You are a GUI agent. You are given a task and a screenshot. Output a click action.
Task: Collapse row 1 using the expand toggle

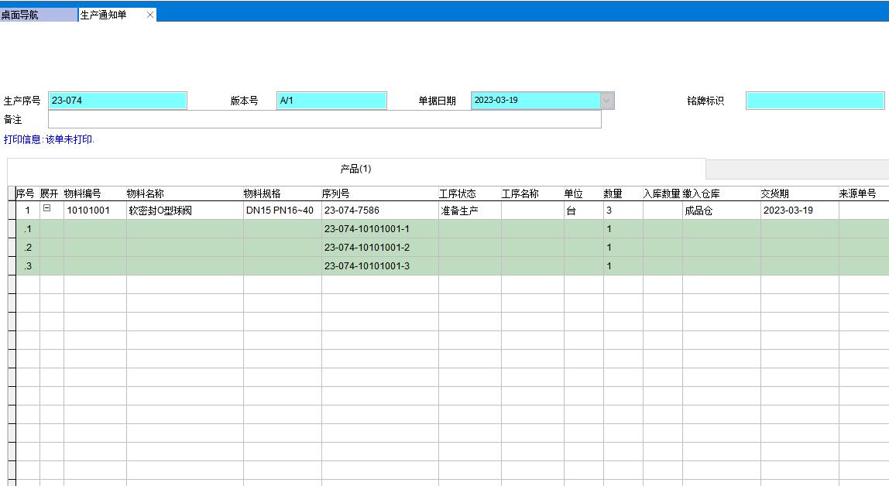click(47, 209)
